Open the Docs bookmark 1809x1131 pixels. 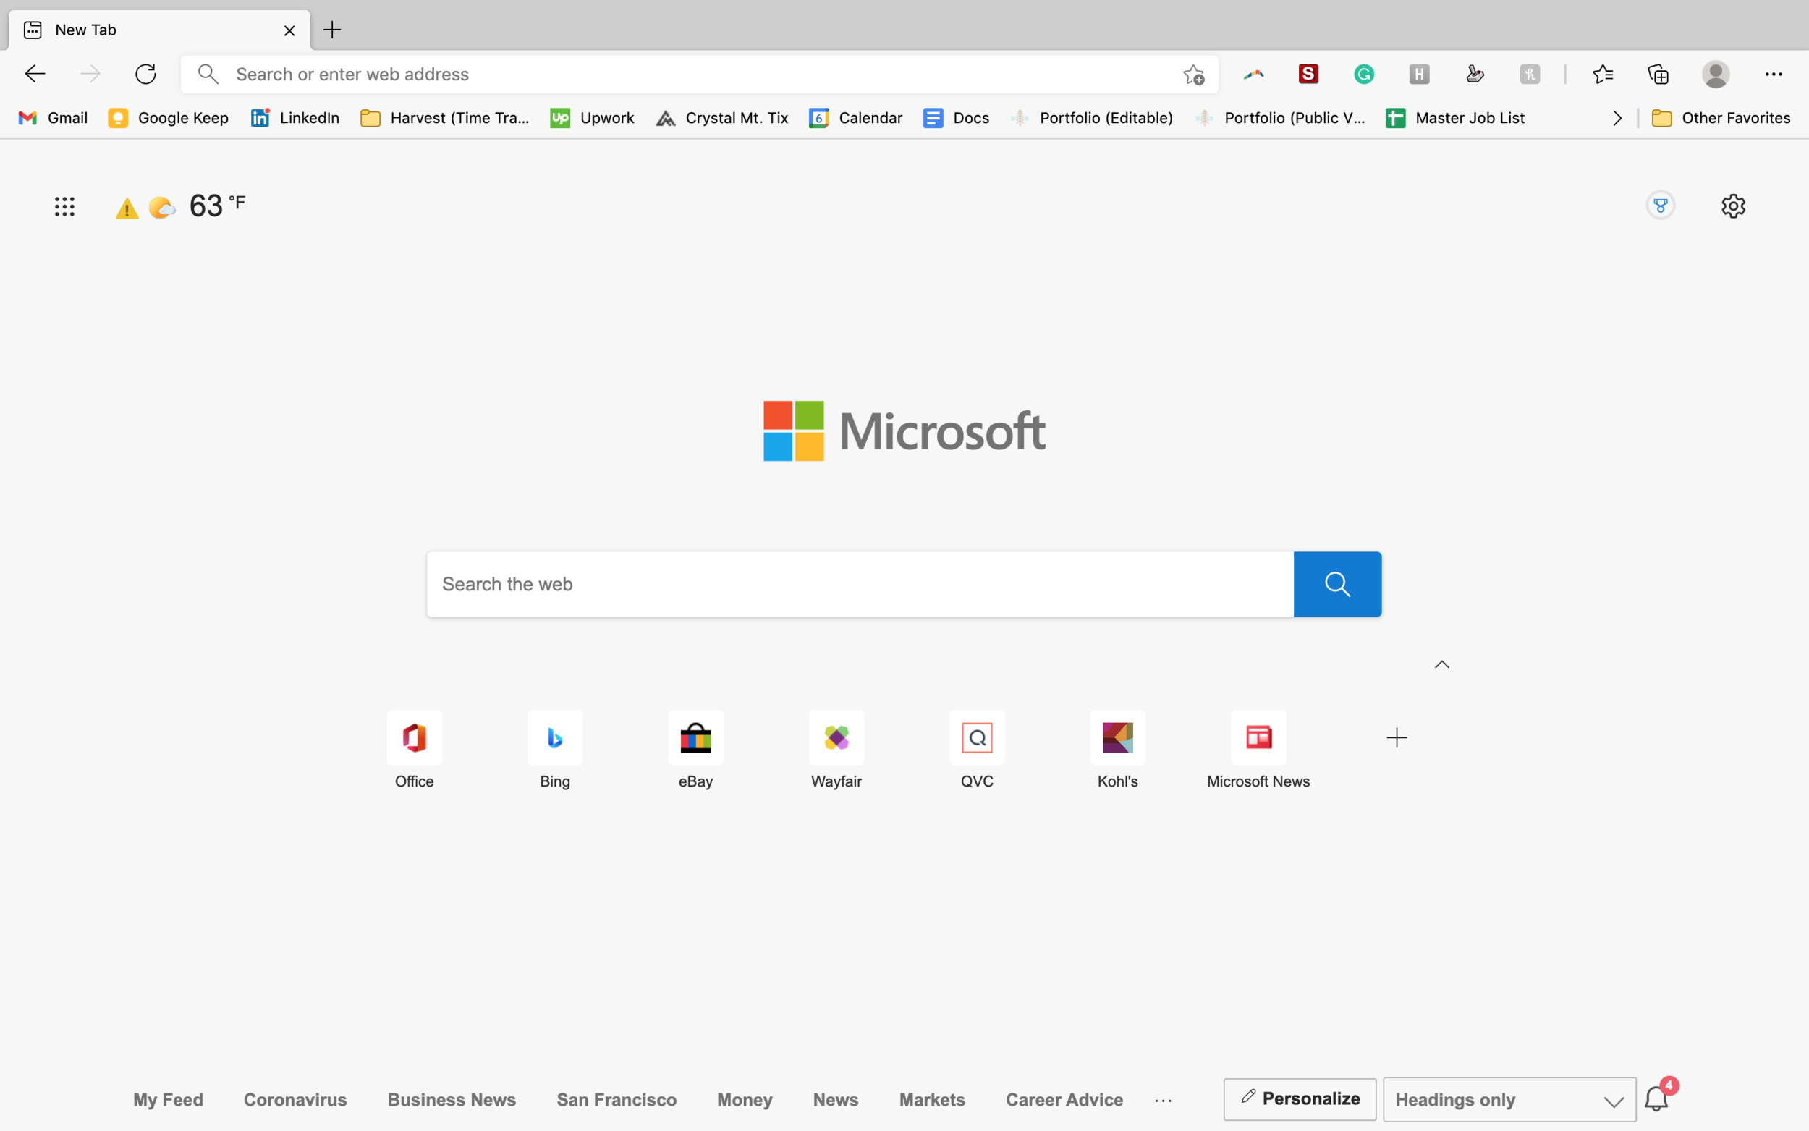pos(956,118)
